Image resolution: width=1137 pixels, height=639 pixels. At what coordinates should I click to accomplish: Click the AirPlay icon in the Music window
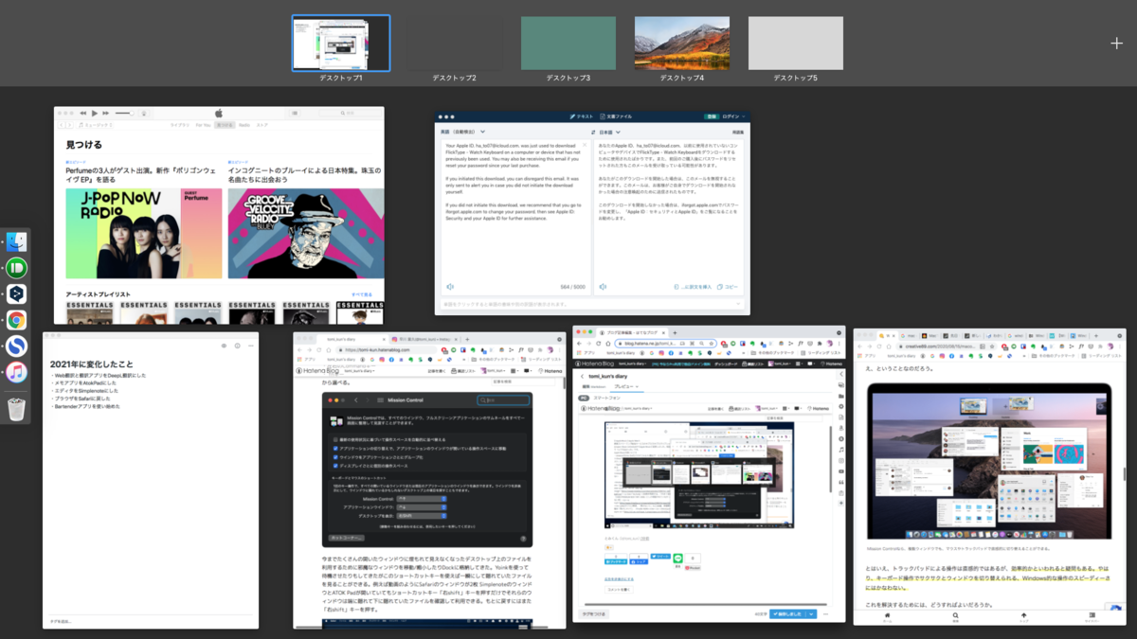click(144, 114)
